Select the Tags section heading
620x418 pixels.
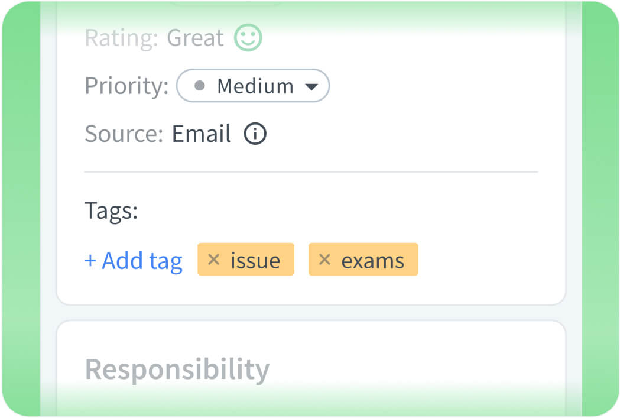coord(111,210)
